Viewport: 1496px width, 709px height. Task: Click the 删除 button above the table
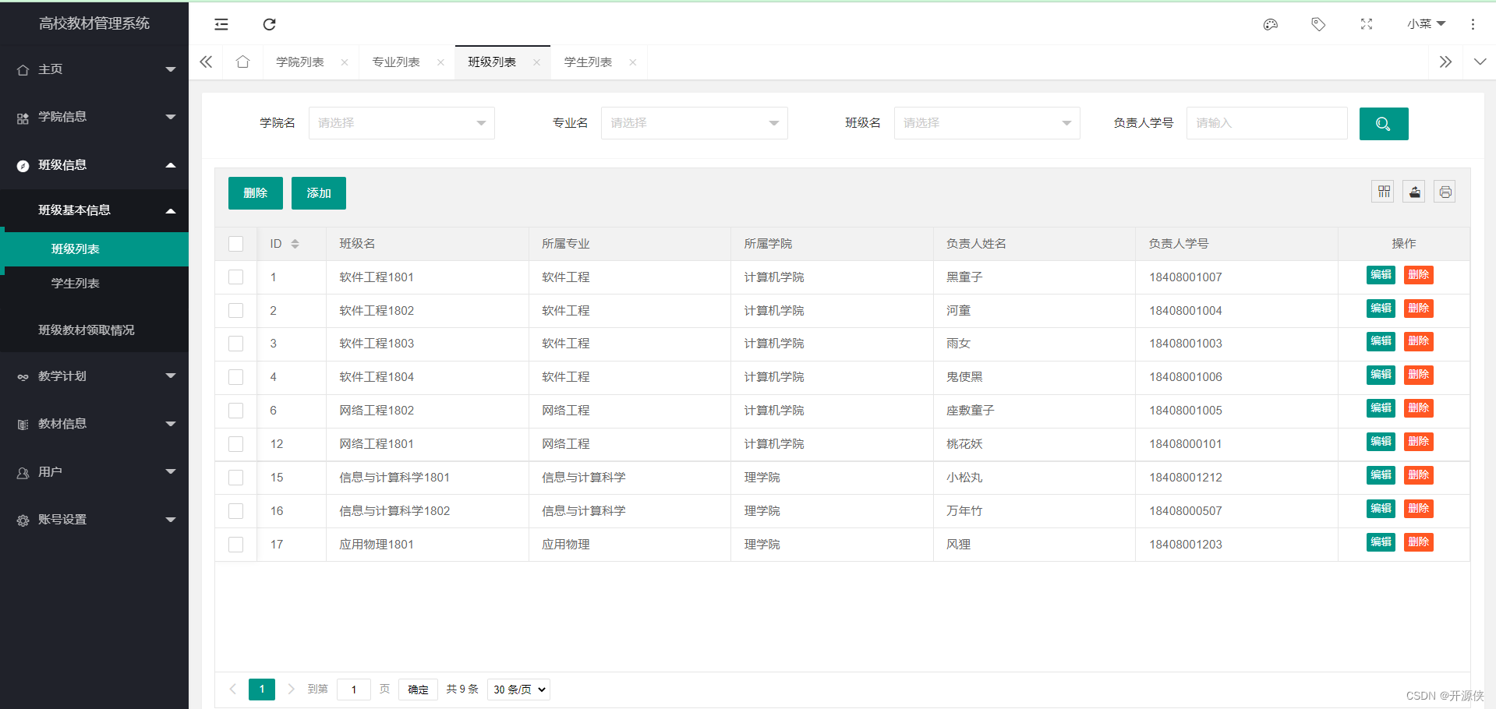pos(256,193)
